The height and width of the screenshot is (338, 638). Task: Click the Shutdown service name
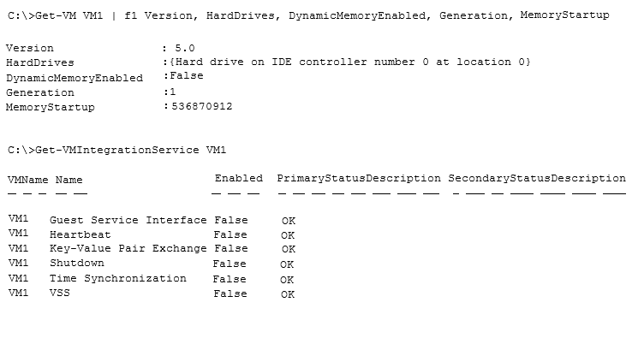click(77, 264)
